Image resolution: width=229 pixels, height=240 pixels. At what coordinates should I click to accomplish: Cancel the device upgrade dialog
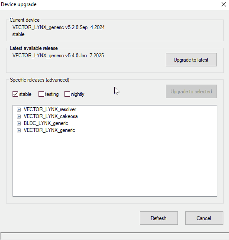click(x=204, y=218)
